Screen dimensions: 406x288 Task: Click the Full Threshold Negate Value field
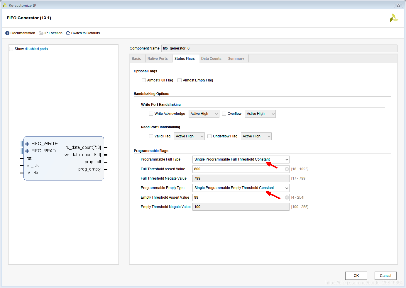[x=241, y=178]
